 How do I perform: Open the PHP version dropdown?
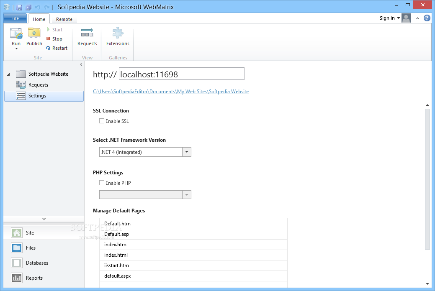[187, 194]
